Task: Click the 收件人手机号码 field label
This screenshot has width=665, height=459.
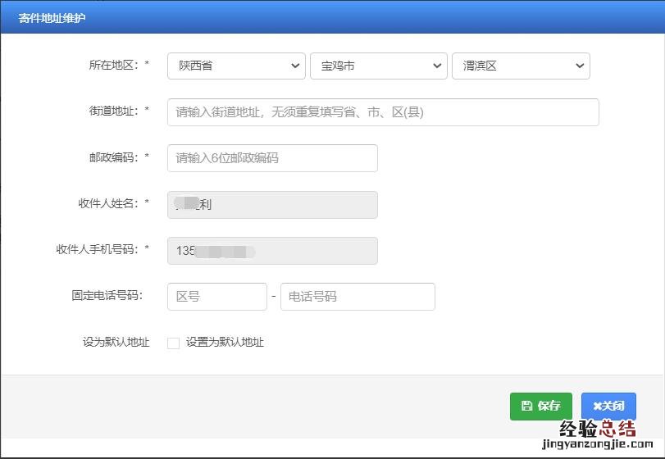Action: point(97,249)
